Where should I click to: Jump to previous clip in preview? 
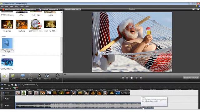pyautogui.click(x=123, y=78)
